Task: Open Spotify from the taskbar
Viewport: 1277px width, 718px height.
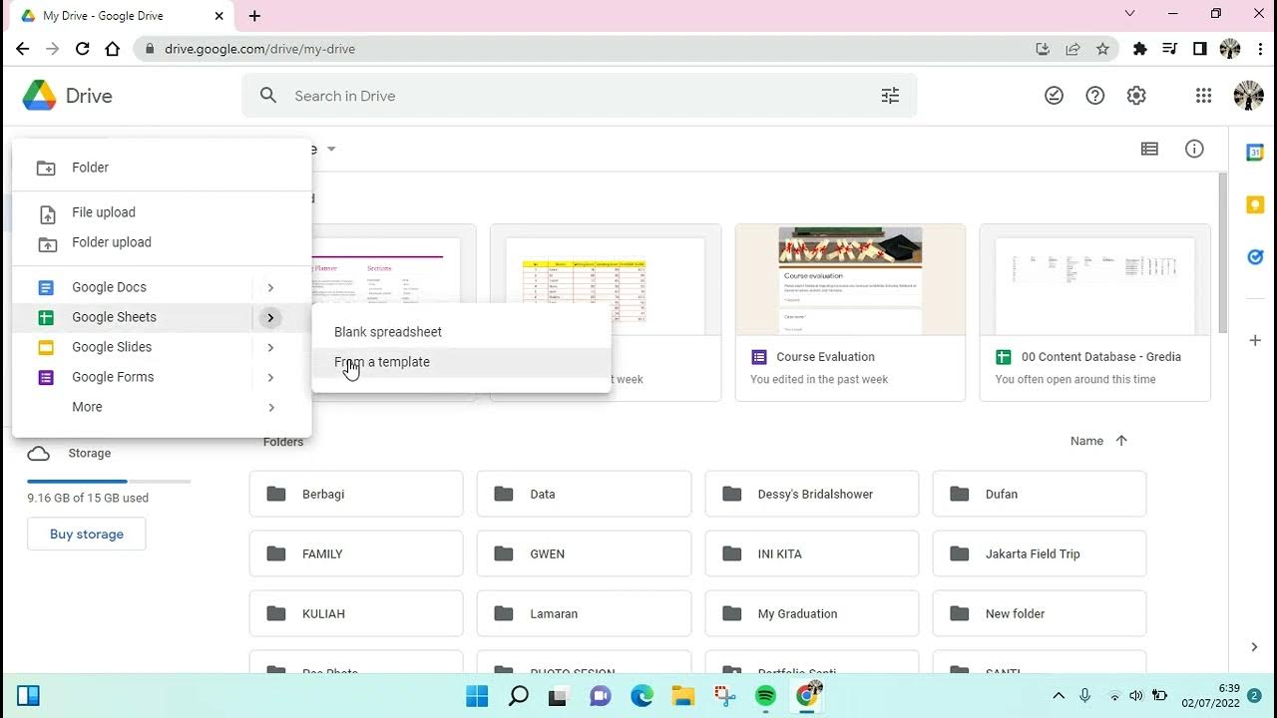Action: (x=765, y=696)
